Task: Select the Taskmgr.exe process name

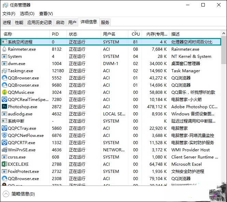Action: (20, 71)
